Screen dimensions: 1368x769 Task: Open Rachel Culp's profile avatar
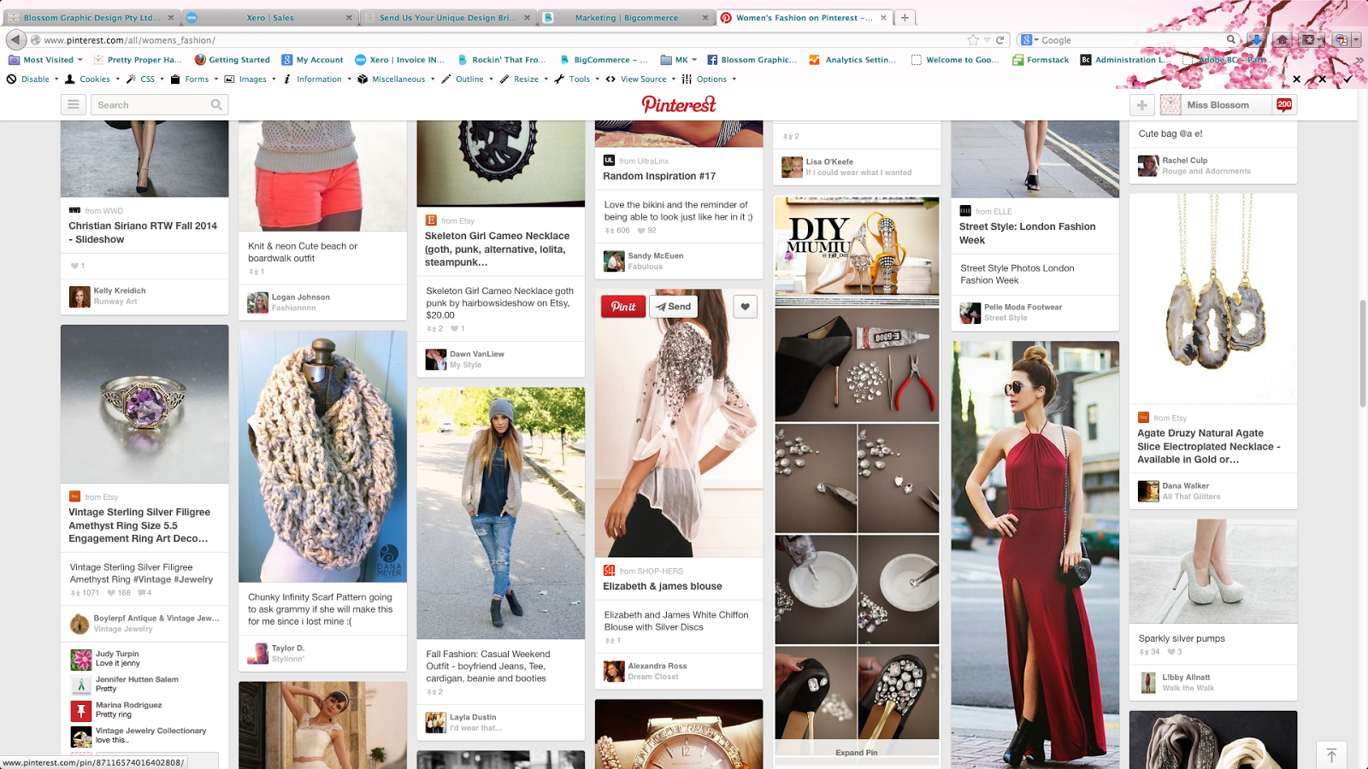coord(1148,166)
